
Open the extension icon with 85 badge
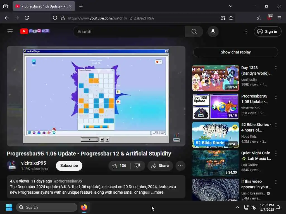click(270, 18)
